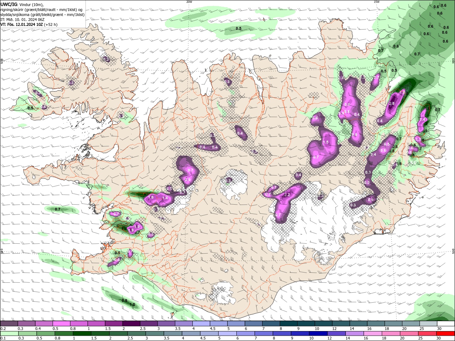Pick the deep blue 10 rain scale swatch

click(318, 334)
